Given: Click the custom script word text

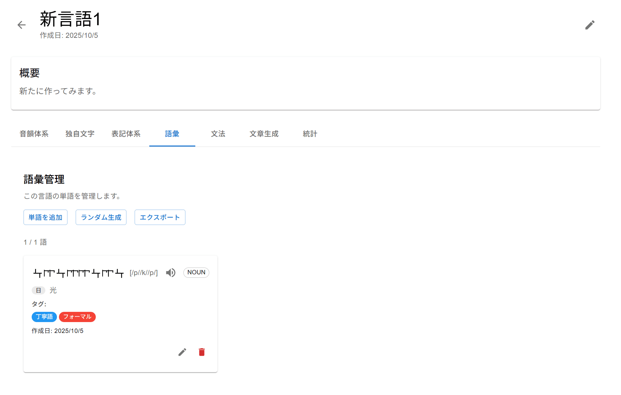Looking at the screenshot, I should tap(78, 273).
